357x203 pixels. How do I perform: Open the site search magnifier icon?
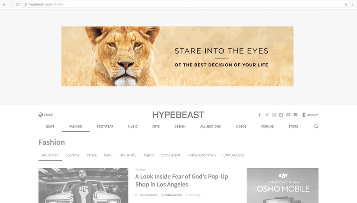(x=316, y=127)
